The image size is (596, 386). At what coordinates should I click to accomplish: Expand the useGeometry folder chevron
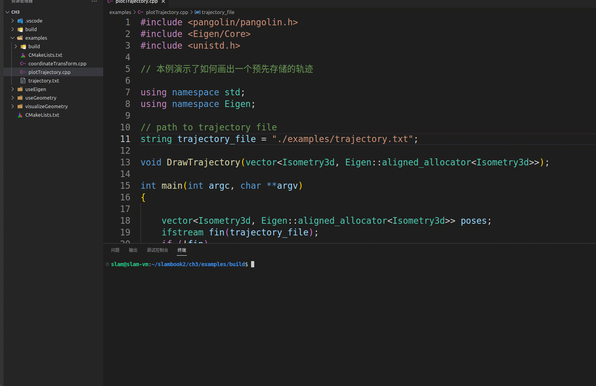click(x=12, y=98)
